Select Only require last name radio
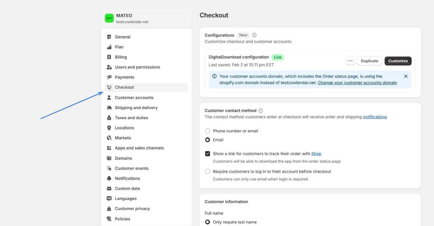Screen dimensions: 434x226 [207, 222]
